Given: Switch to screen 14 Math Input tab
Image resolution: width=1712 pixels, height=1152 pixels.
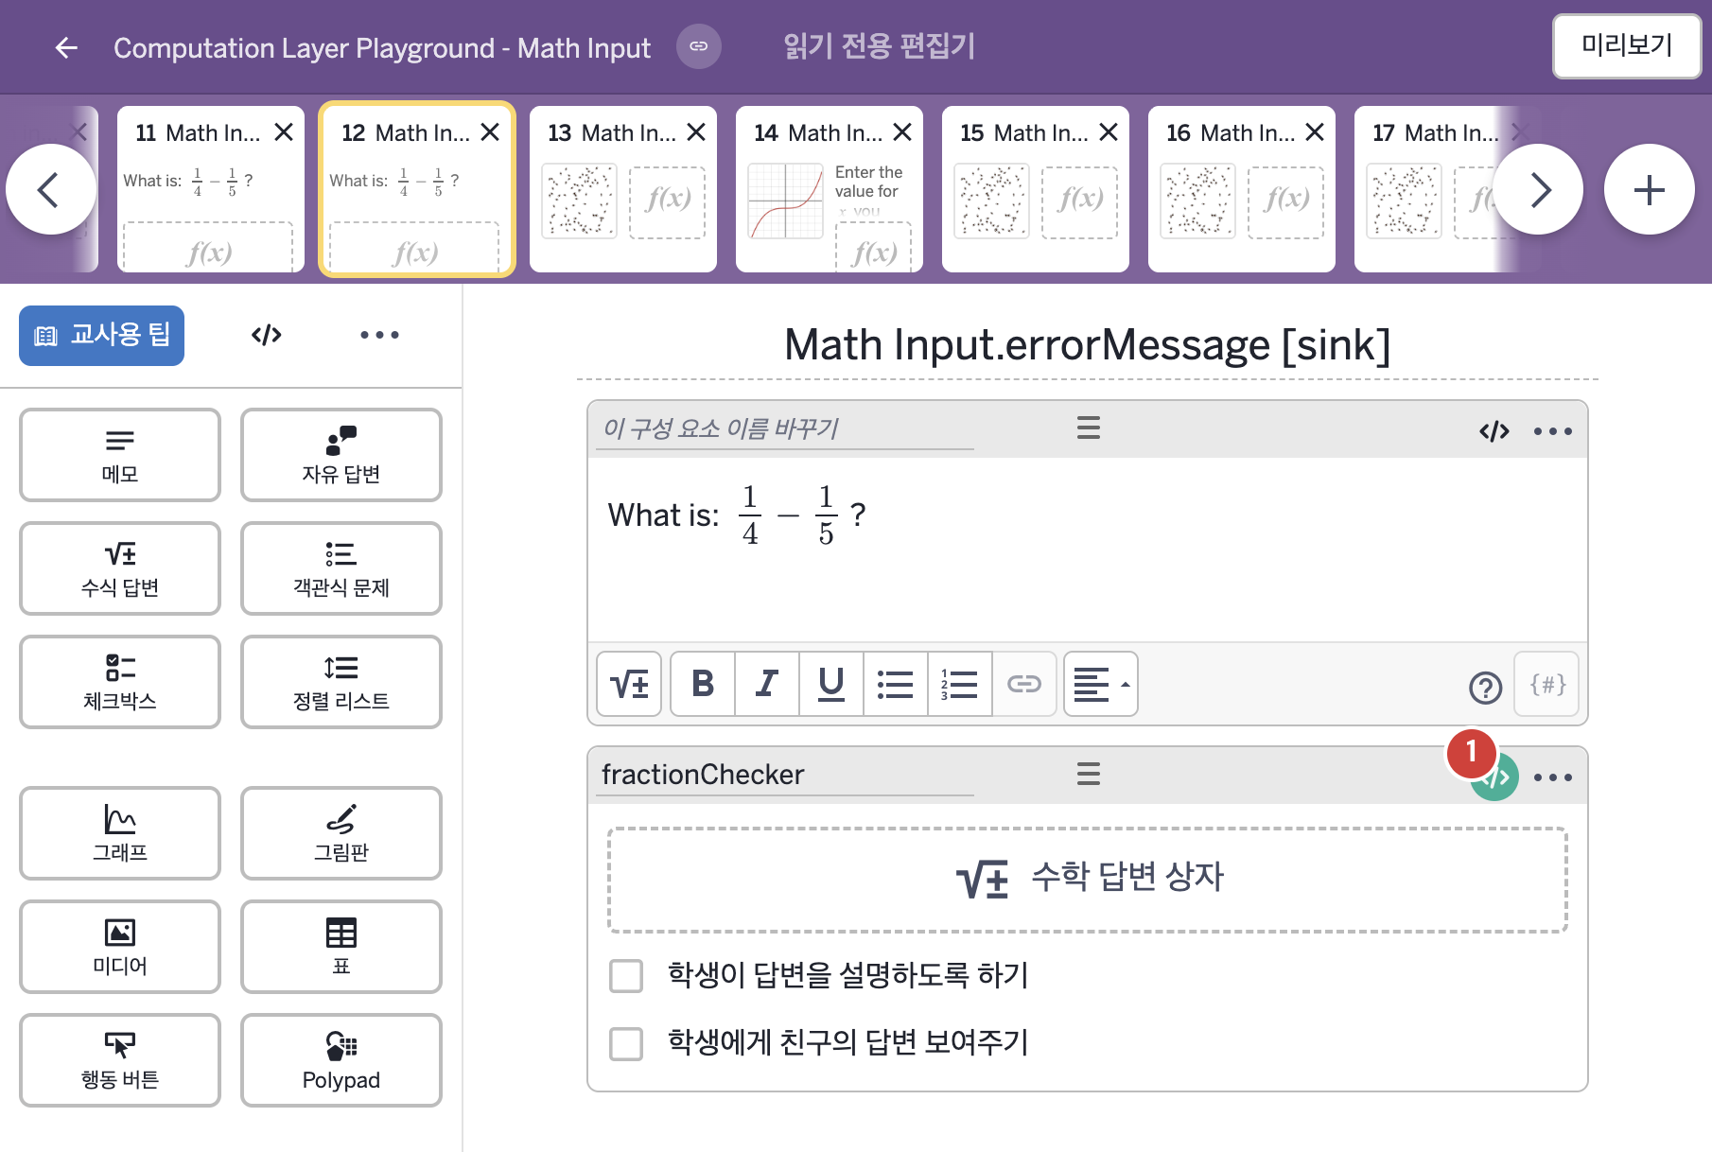Looking at the screenshot, I should [x=830, y=189].
